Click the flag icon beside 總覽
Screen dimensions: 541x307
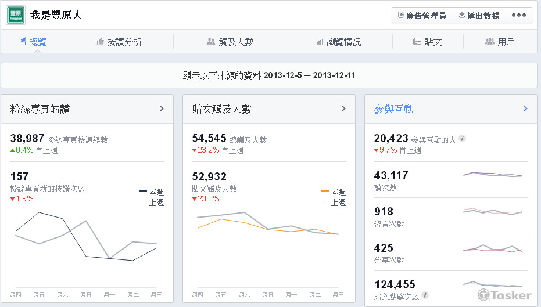23,41
